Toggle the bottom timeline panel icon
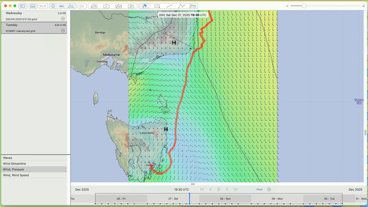368x207 pixels. 33,6
